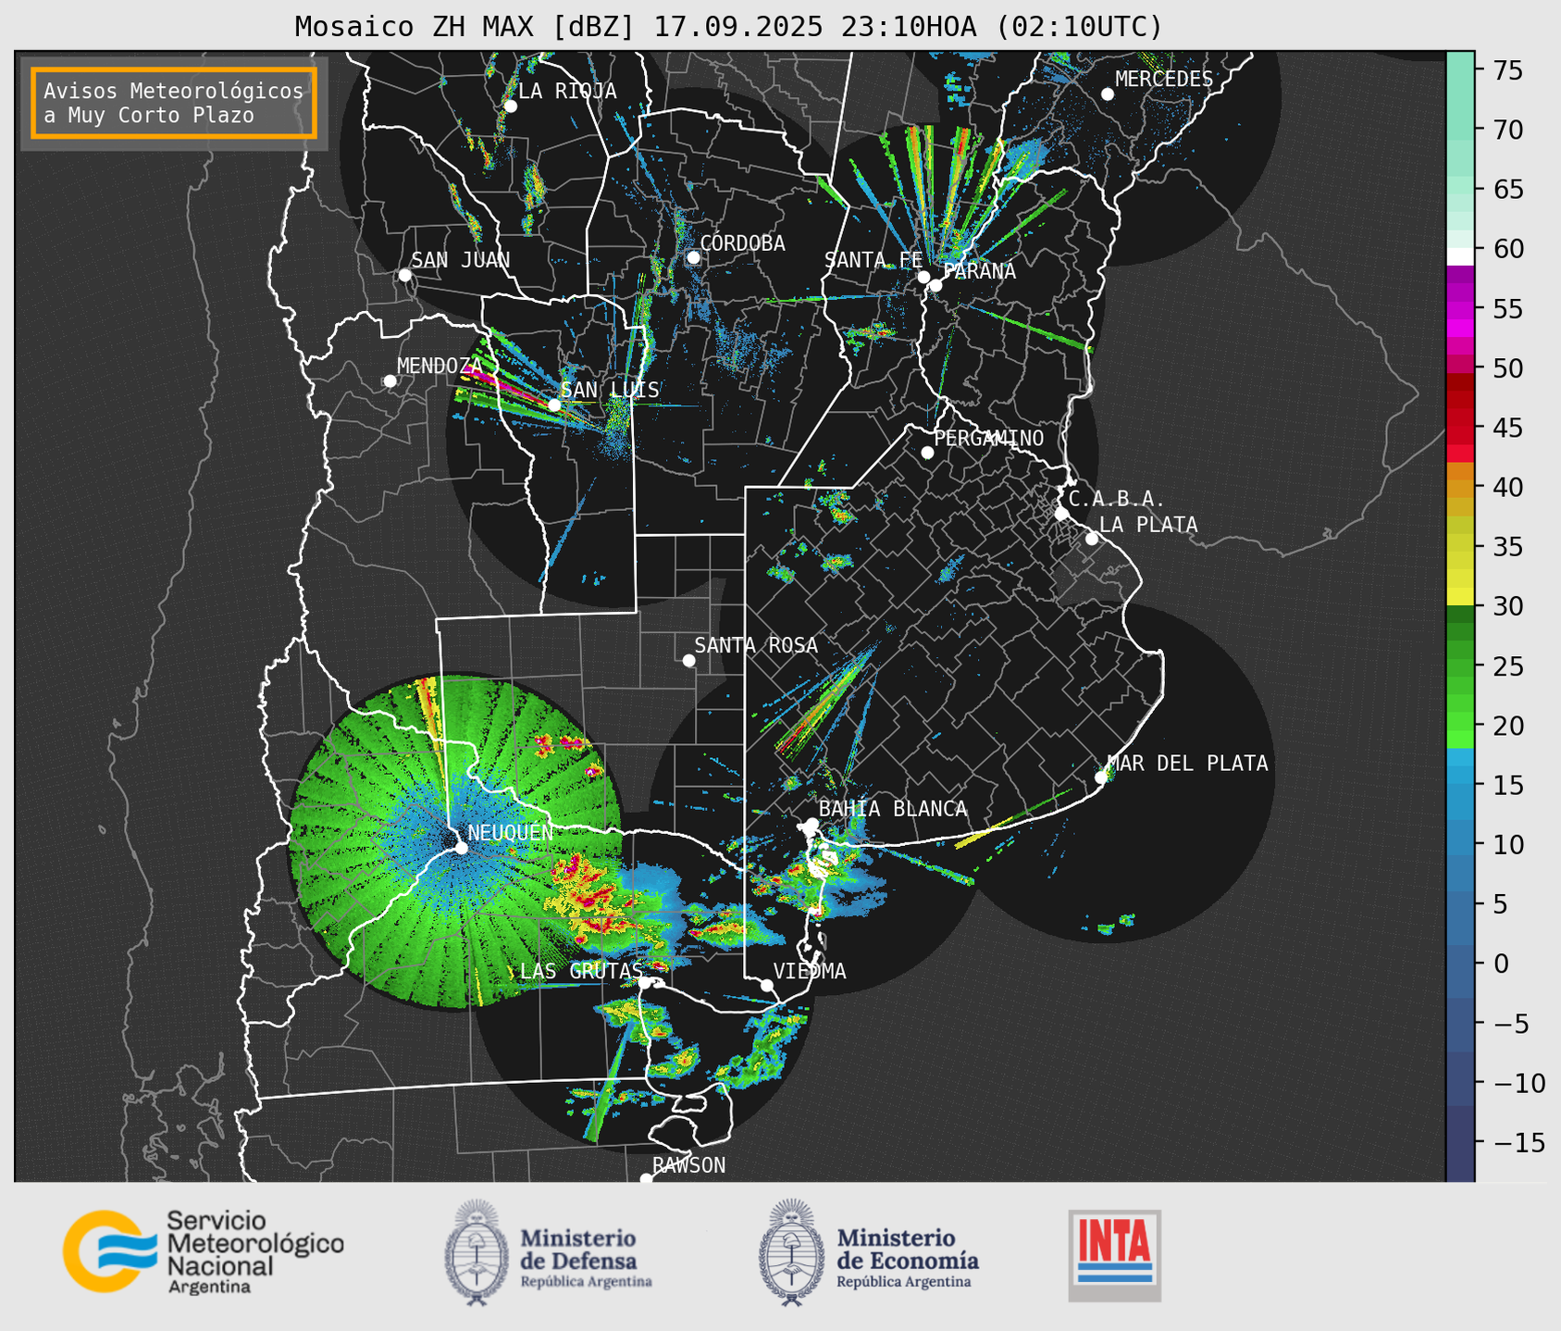Click the MAR DEL PLATA label text
Image resolution: width=1561 pixels, height=1331 pixels.
coord(1188,764)
